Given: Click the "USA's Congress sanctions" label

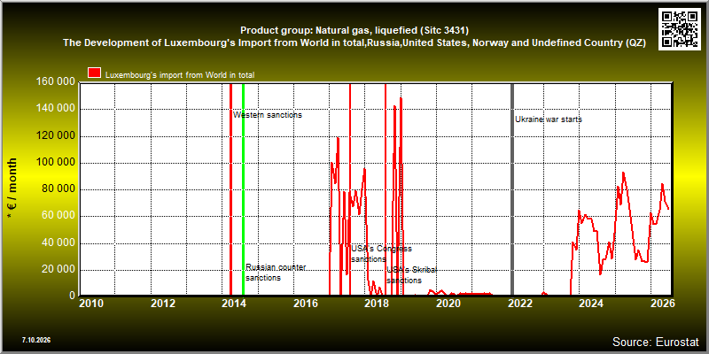Looking at the screenshot, I should pos(382,254).
